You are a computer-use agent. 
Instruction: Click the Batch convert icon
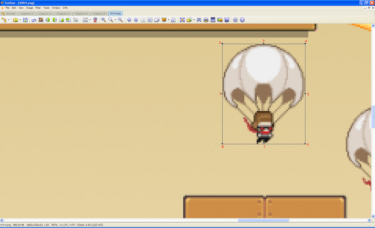pos(189,20)
